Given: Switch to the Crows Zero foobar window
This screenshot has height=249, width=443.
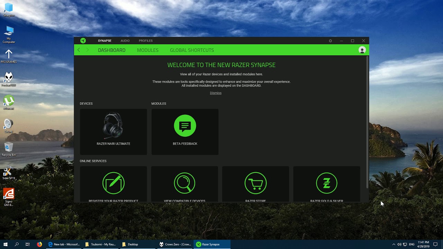Looking at the screenshot, I should [x=175, y=244].
